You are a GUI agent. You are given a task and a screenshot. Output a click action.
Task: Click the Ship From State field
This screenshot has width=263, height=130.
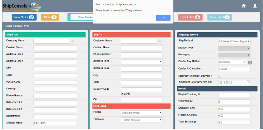(x=55, y=75)
